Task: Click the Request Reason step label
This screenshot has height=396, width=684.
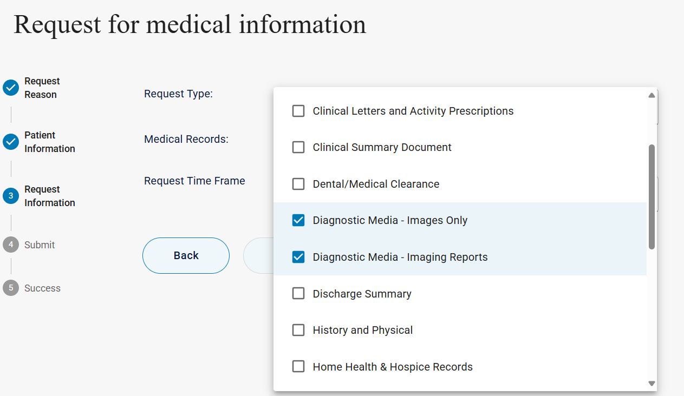Action: click(42, 88)
